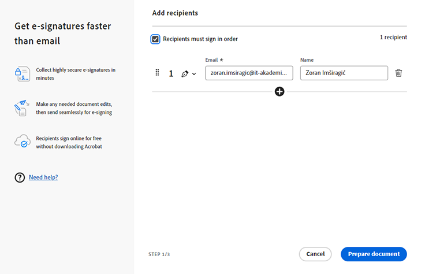Uncheck Recipients must sign in order
Image resolution: width=425 pixels, height=274 pixels.
[155, 39]
